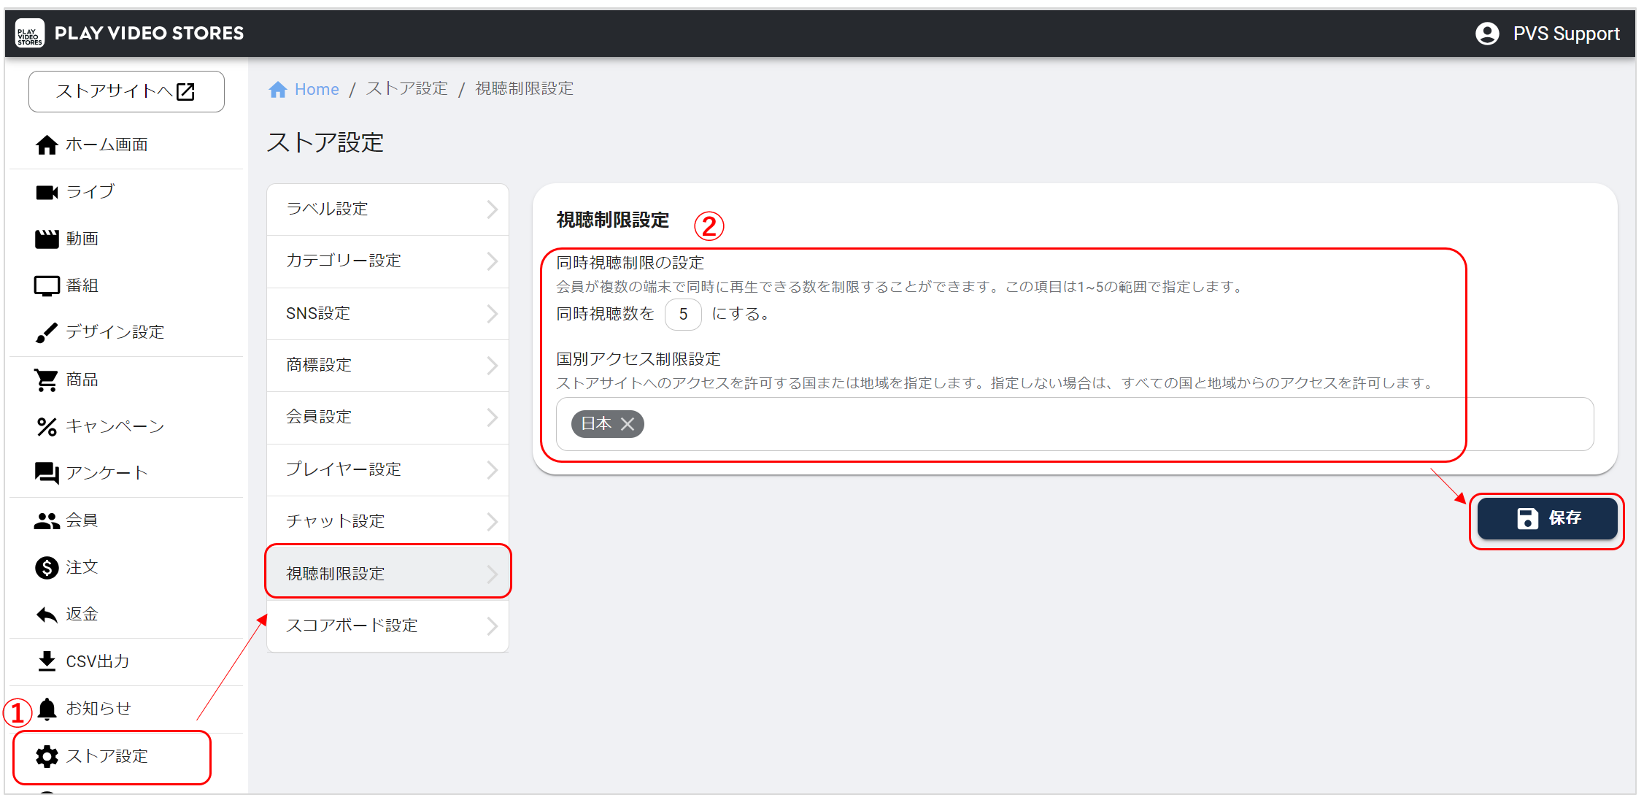This screenshot has height=808, width=1644.
Task: Open the デザイン設定 brush icon
Action: click(47, 332)
